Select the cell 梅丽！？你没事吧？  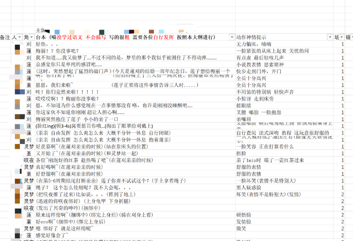(x=135, y=51)
